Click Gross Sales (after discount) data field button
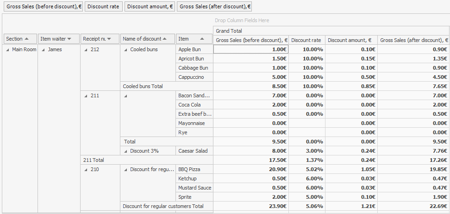450x214 pixels. (214, 6)
